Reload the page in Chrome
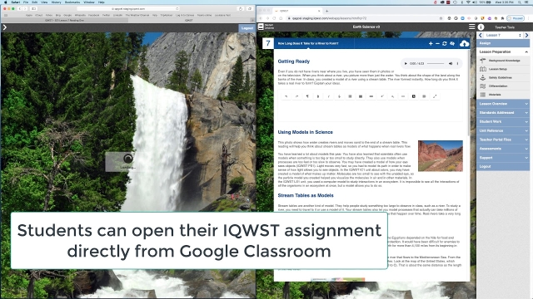533x299 pixels. [274, 18]
